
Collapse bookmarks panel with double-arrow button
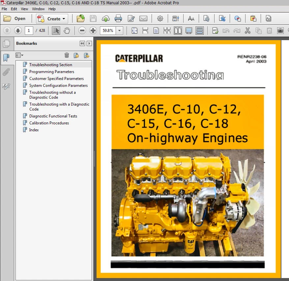(x=82, y=43)
